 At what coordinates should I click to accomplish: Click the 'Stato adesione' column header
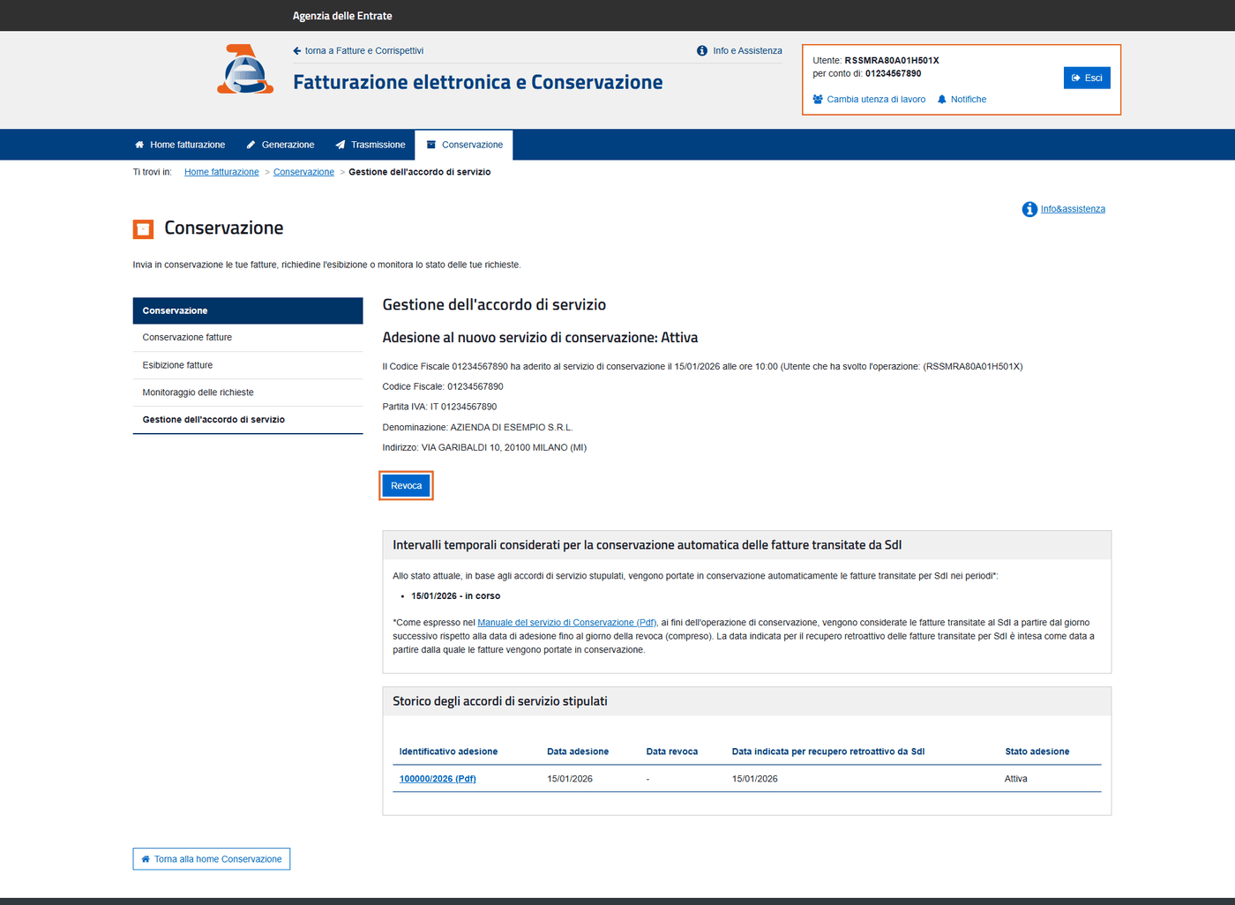[x=1037, y=752]
